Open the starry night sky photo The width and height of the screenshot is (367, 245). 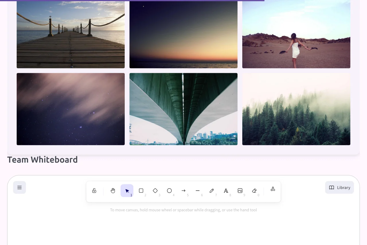coord(71,109)
